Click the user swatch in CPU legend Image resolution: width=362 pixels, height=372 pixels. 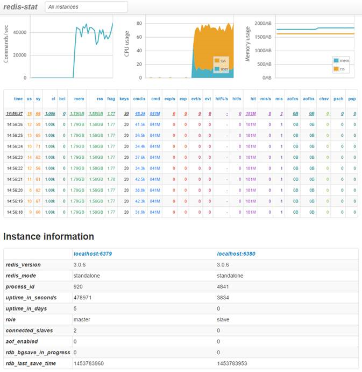pyautogui.click(x=217, y=69)
